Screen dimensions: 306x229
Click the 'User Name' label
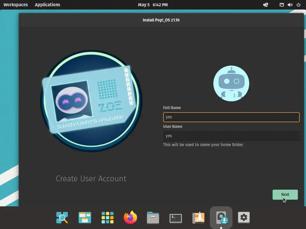173,126
